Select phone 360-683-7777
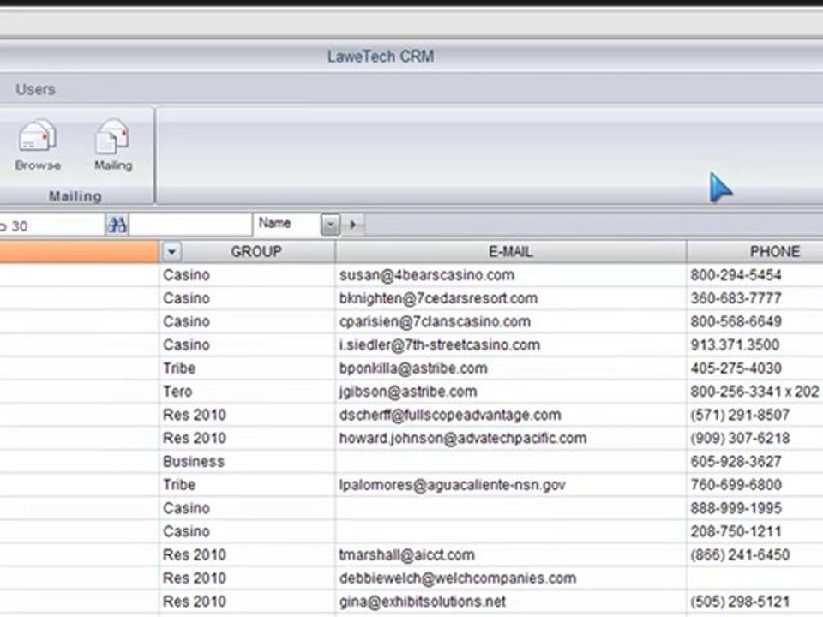 click(x=736, y=298)
